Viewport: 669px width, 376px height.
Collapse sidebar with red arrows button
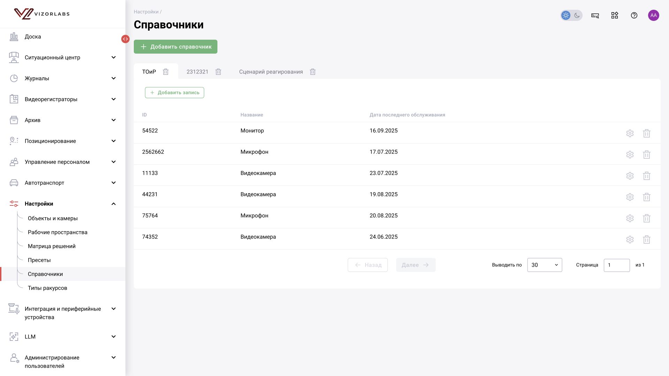click(x=125, y=39)
